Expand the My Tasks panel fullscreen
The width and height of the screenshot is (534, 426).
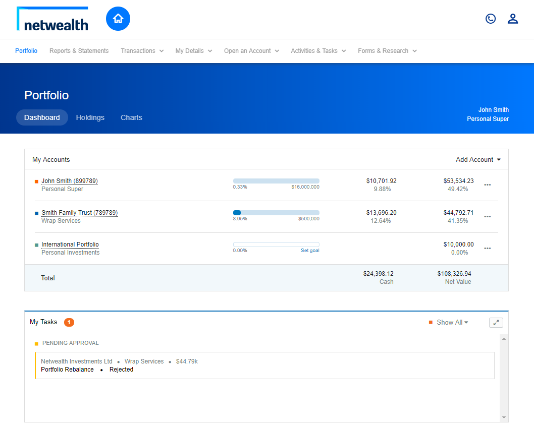(496, 323)
